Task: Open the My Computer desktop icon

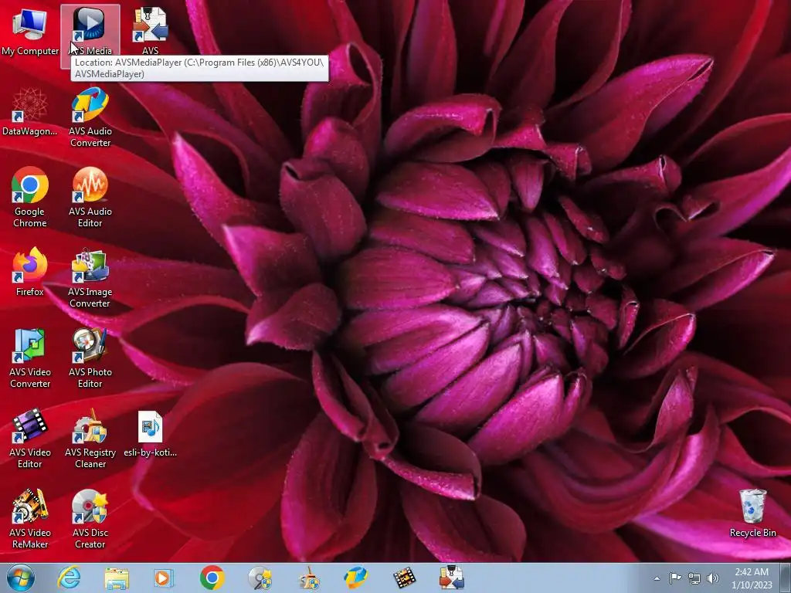Action: coord(30,32)
